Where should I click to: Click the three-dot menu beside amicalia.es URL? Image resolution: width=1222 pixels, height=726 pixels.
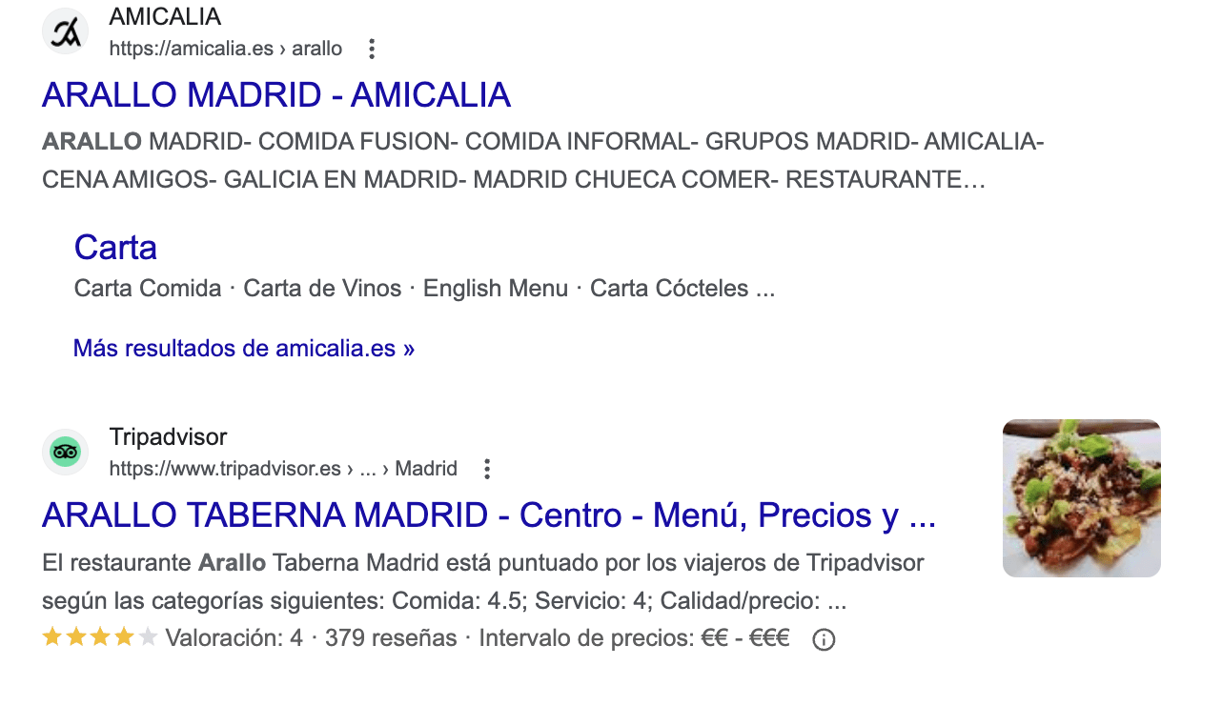point(371,48)
